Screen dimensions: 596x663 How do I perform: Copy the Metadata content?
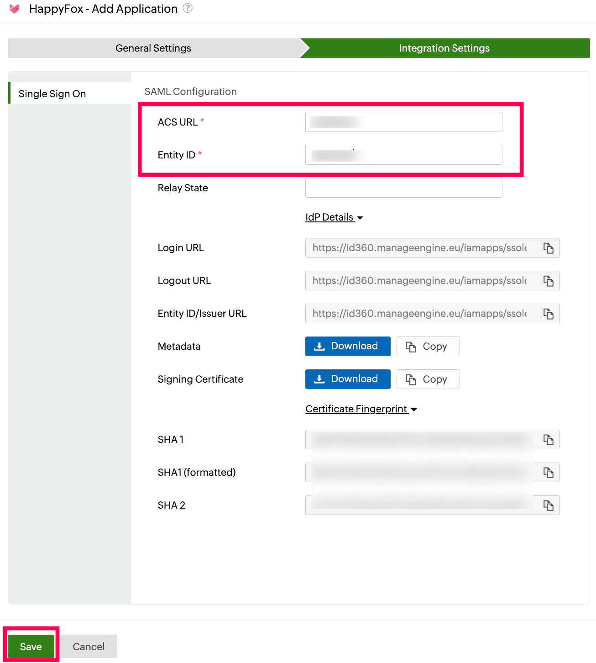click(x=428, y=346)
